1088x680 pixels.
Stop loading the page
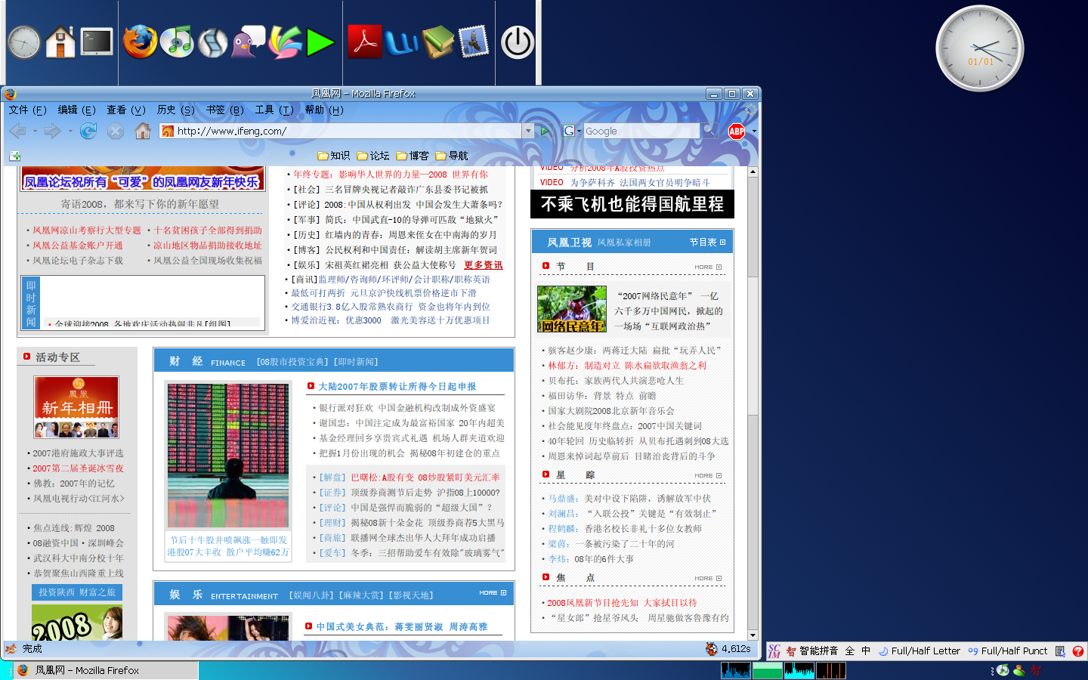pos(116,131)
